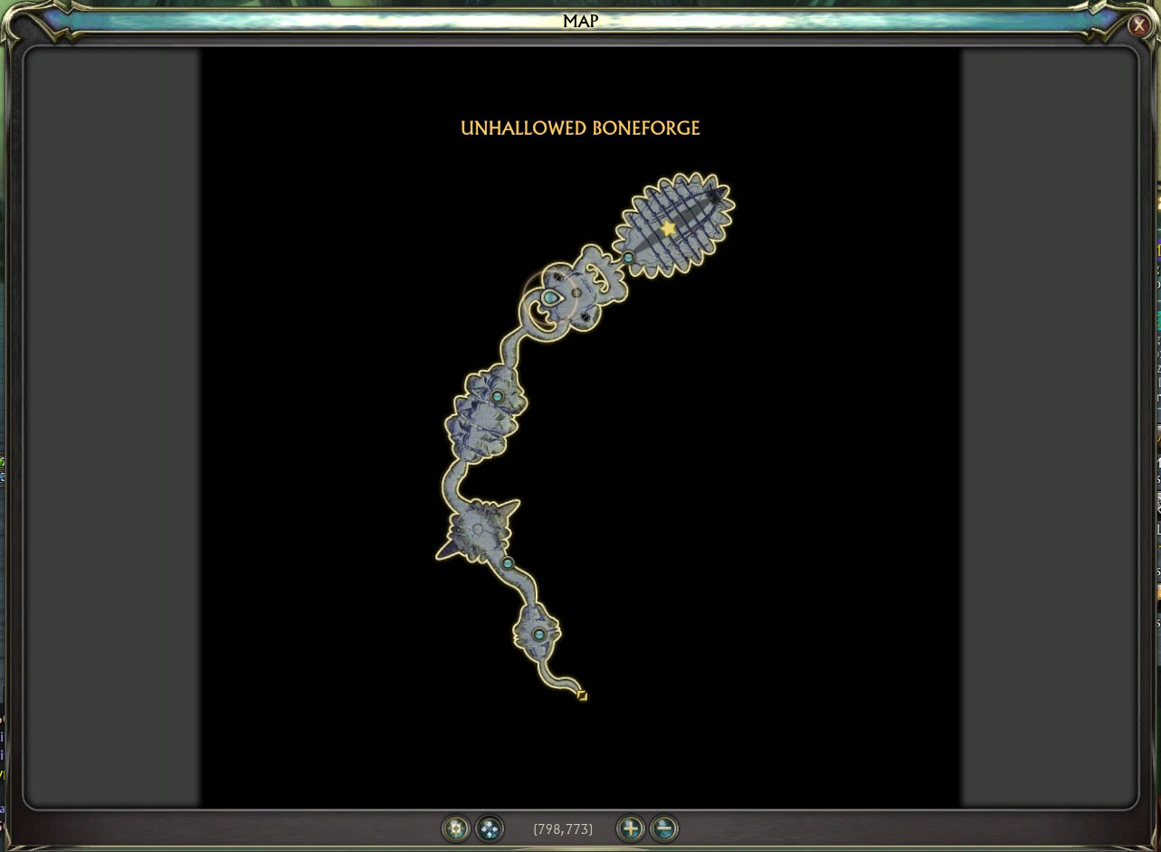Select the teal marker in the rocky middle chamber
The image size is (1161, 852).
(x=497, y=396)
